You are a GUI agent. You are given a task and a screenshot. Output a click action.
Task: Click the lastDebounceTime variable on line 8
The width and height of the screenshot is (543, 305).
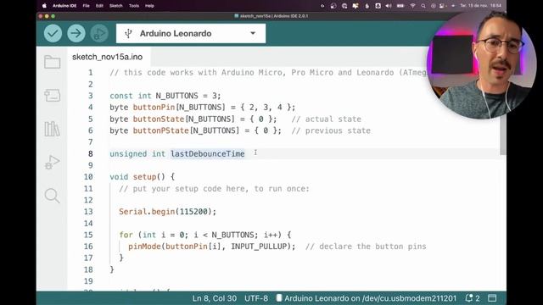click(x=207, y=153)
